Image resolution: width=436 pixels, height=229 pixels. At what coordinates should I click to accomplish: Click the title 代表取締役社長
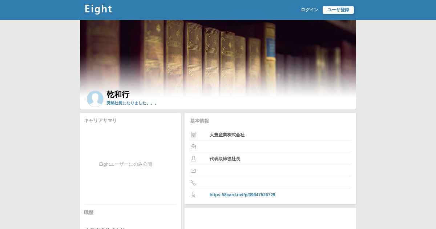click(x=225, y=159)
